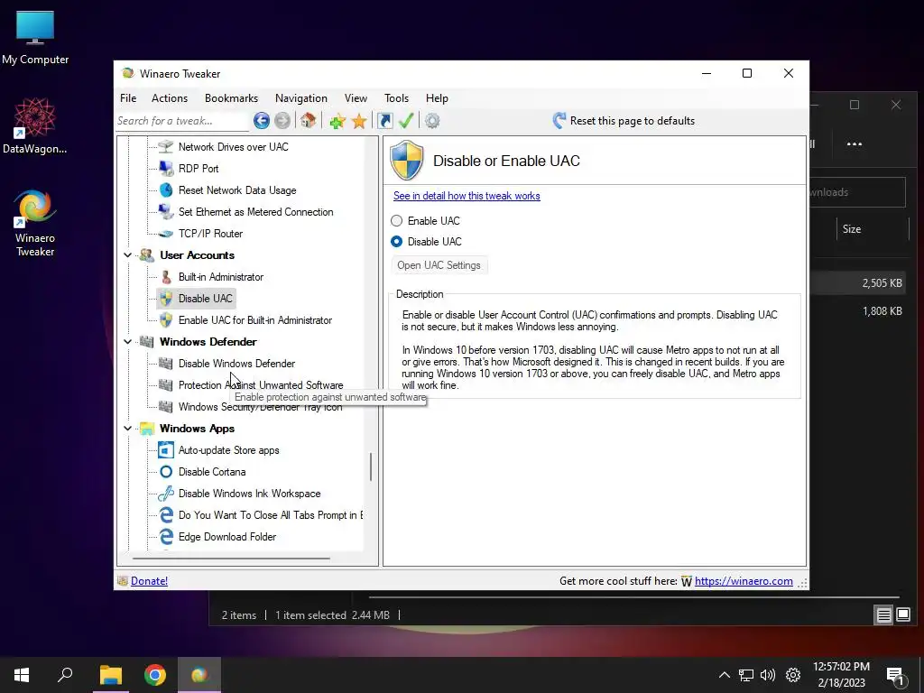The height and width of the screenshot is (693, 924).
Task: Show hidden tray icons chevron
Action: point(725,675)
